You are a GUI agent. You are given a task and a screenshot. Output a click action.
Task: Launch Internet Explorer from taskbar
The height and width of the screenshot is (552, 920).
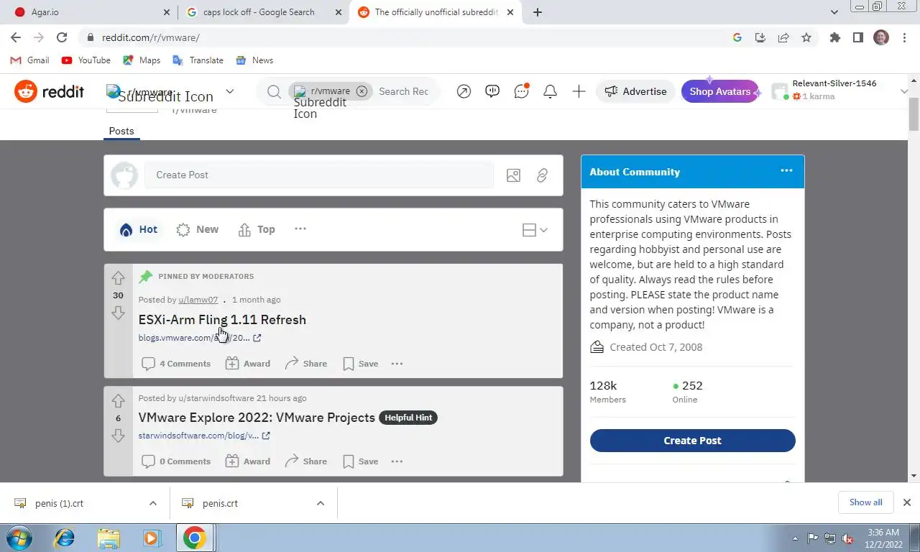[65, 538]
